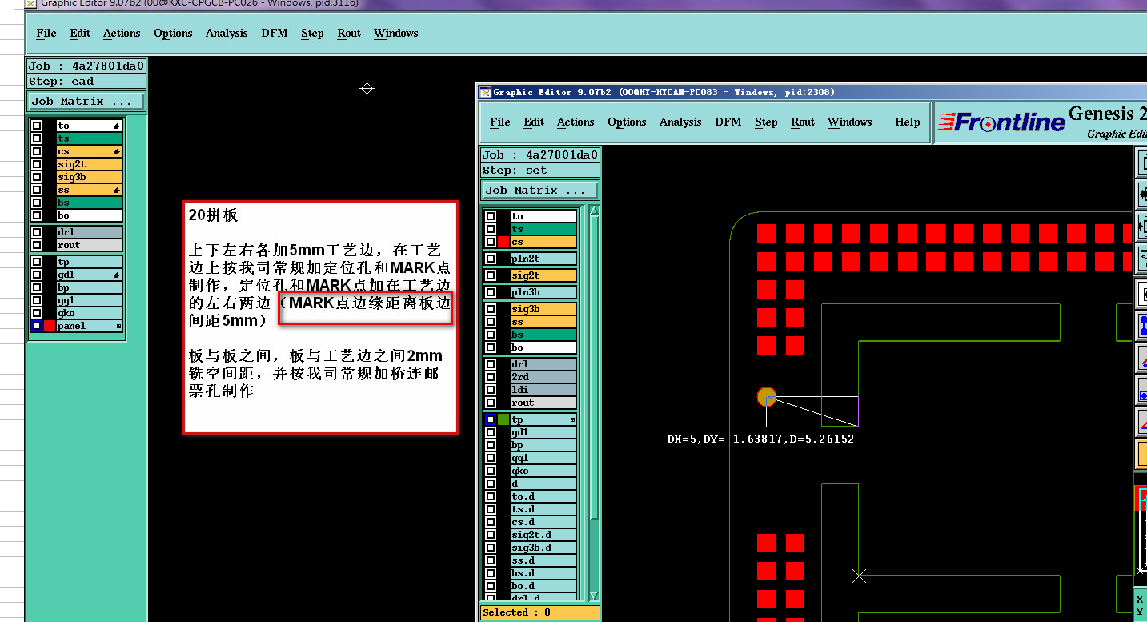Toggle checkbox of 'drl' layer in front window
The height and width of the screenshot is (622, 1147).
pos(491,364)
